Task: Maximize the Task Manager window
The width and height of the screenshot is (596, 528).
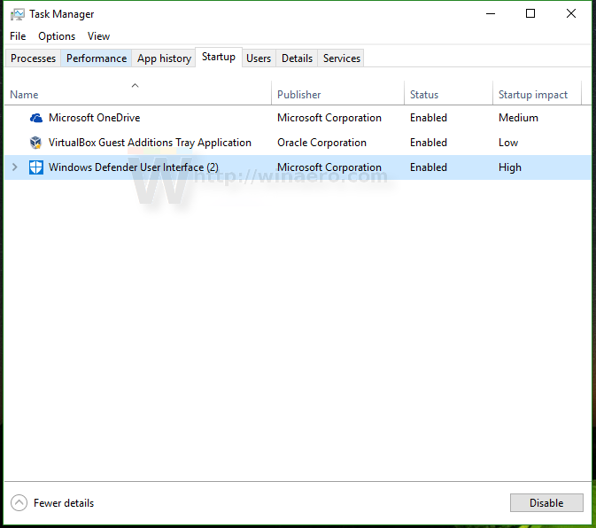Action: click(530, 13)
